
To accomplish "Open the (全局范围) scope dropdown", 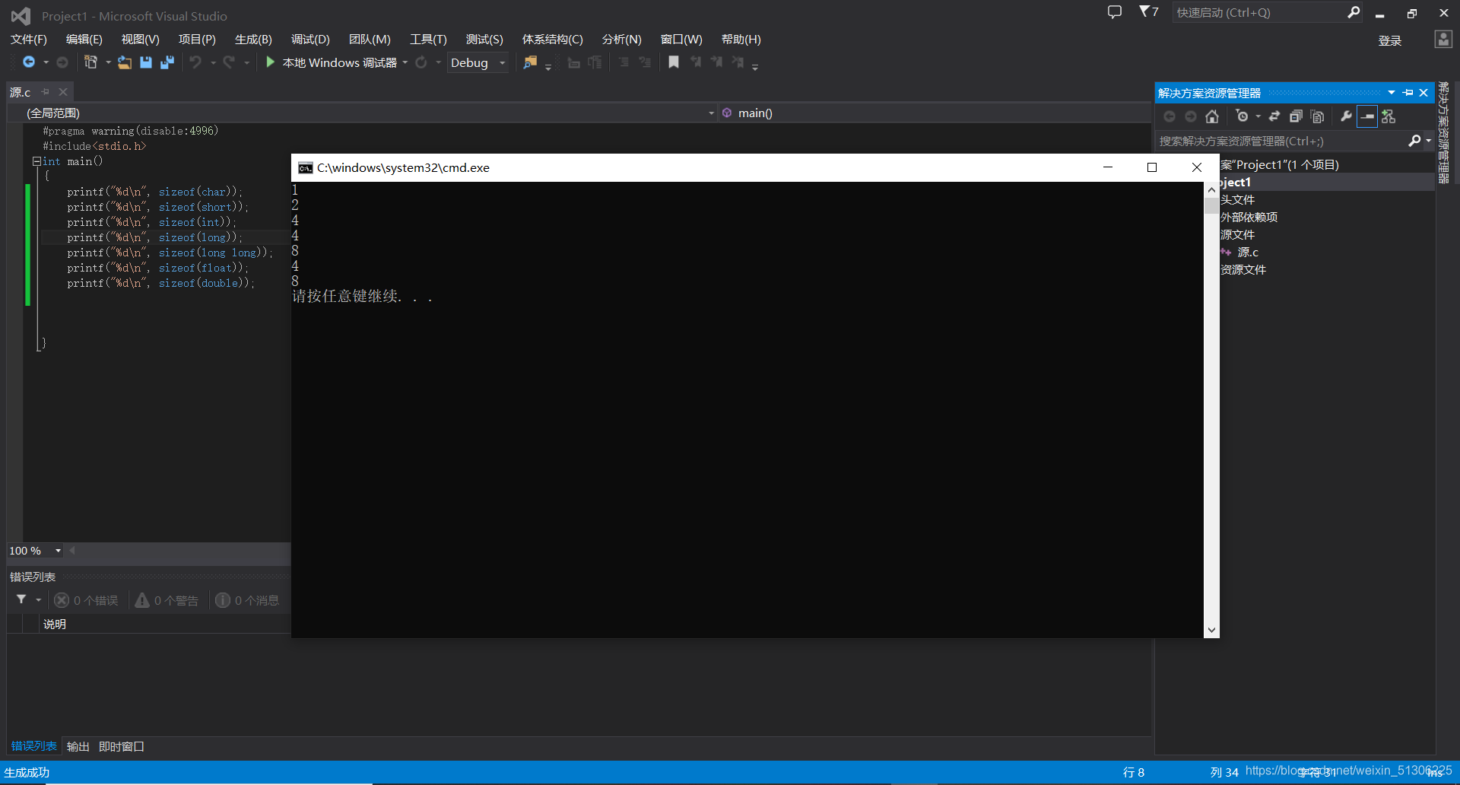I will [363, 113].
